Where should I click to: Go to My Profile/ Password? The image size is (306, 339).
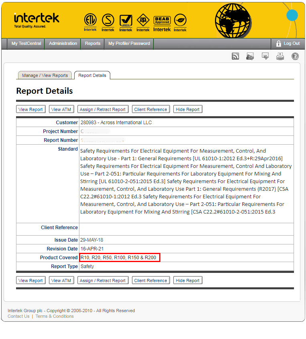coord(129,43)
